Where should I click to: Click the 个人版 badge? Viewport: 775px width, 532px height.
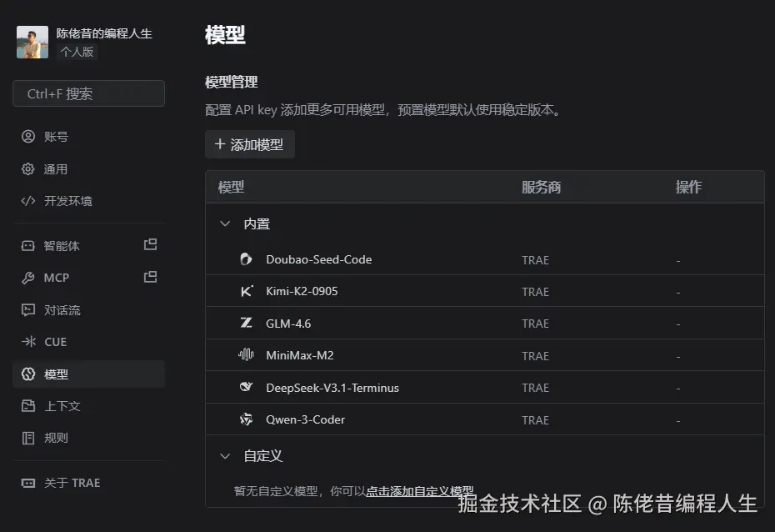click(77, 52)
